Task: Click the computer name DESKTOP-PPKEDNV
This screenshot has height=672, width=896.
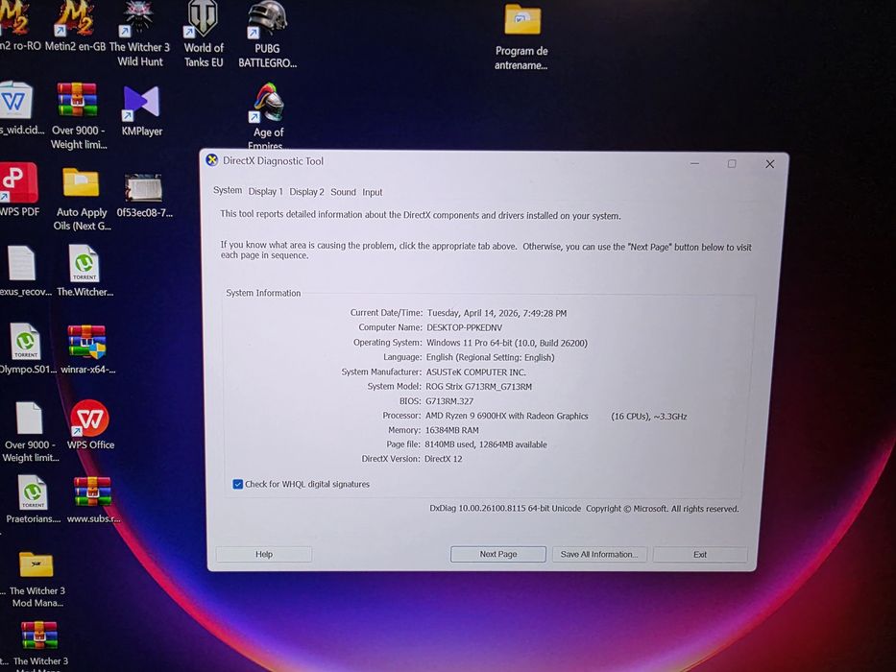Action: click(464, 328)
